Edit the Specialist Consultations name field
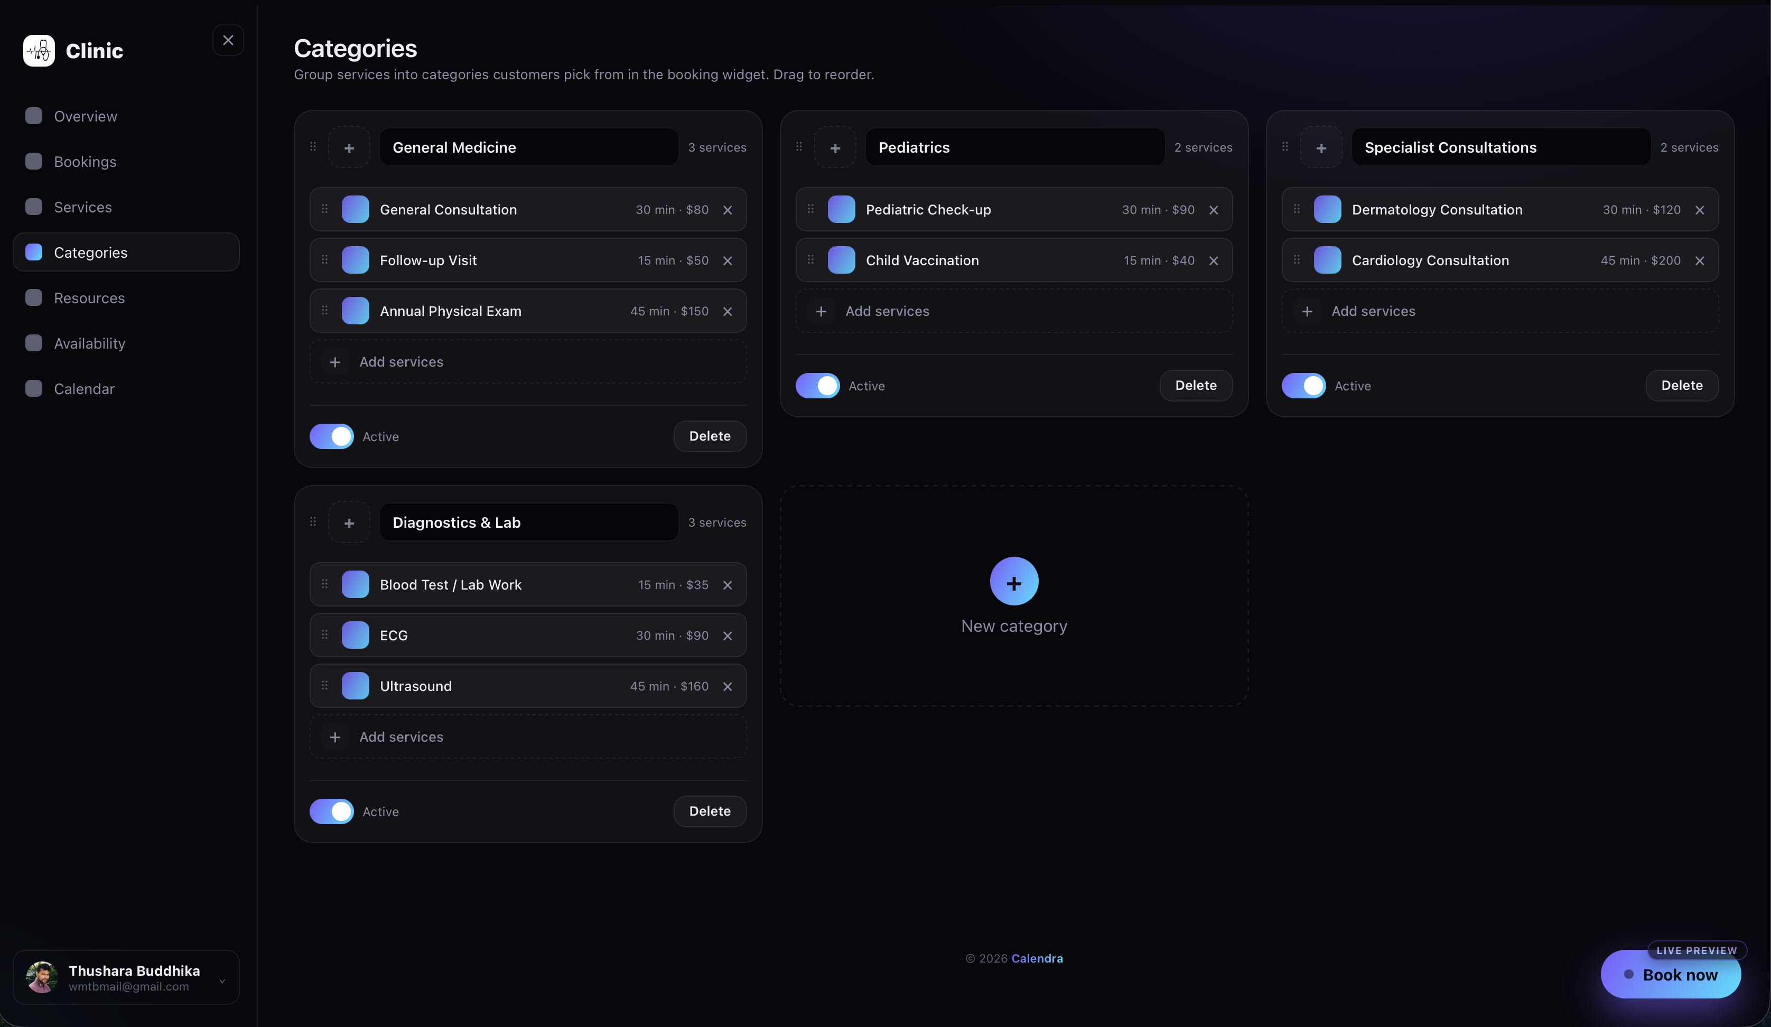The width and height of the screenshot is (1771, 1027). (x=1501, y=147)
